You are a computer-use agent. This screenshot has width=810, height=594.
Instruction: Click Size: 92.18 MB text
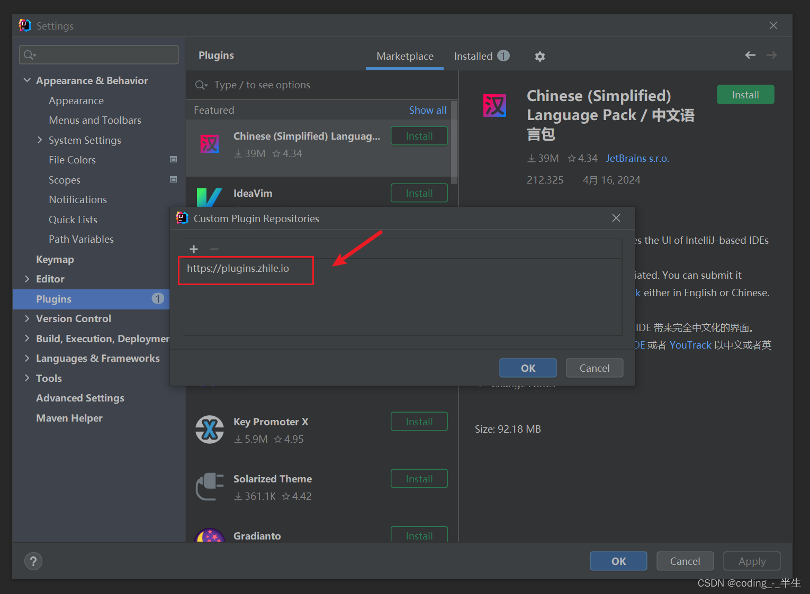[x=508, y=429]
